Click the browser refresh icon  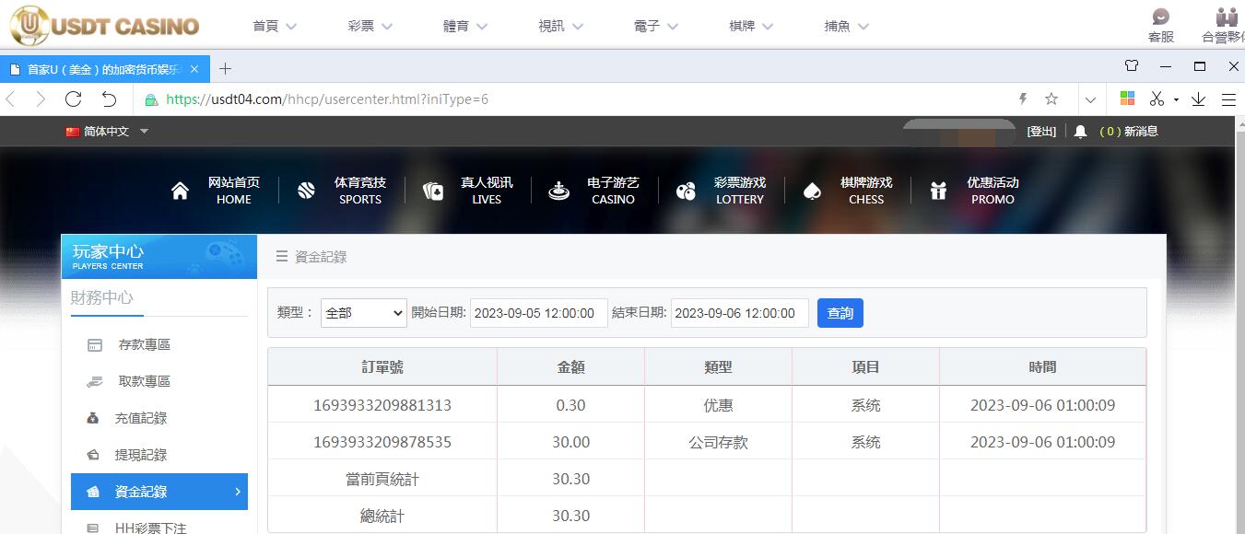tap(74, 99)
